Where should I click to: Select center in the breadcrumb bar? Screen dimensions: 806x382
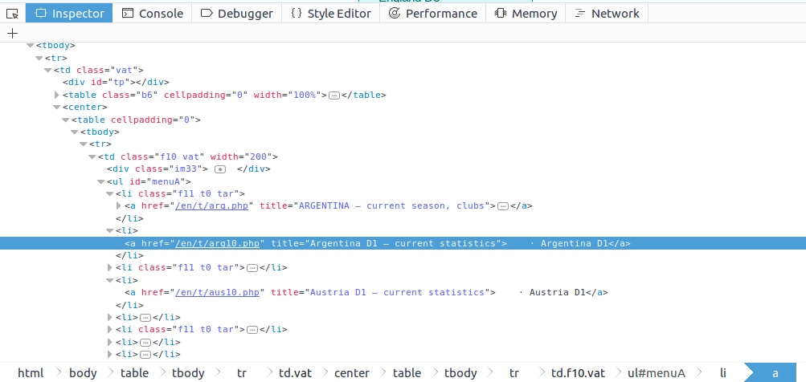coord(352,373)
